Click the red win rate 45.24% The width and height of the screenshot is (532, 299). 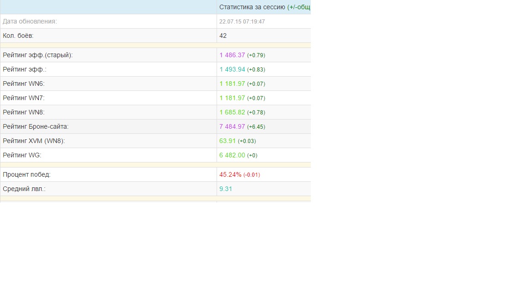[230, 174]
